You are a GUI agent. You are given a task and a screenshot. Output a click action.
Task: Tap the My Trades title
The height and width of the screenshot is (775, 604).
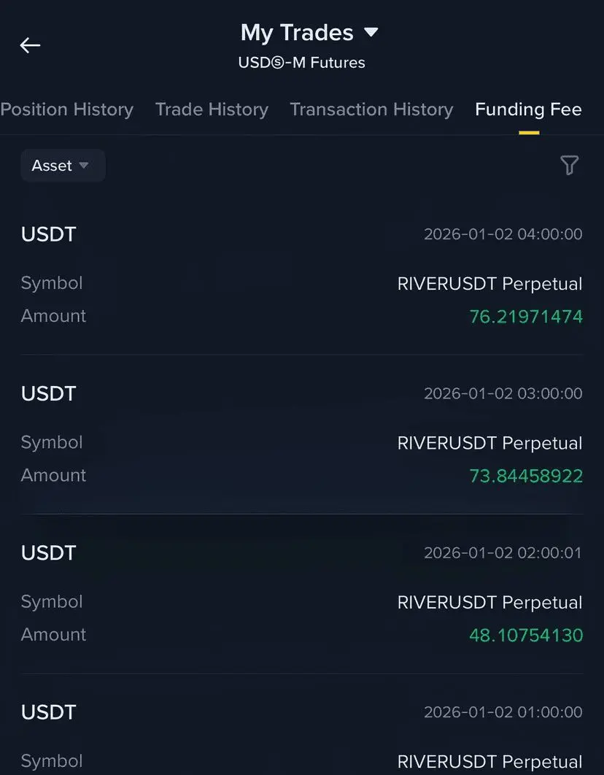[297, 33]
